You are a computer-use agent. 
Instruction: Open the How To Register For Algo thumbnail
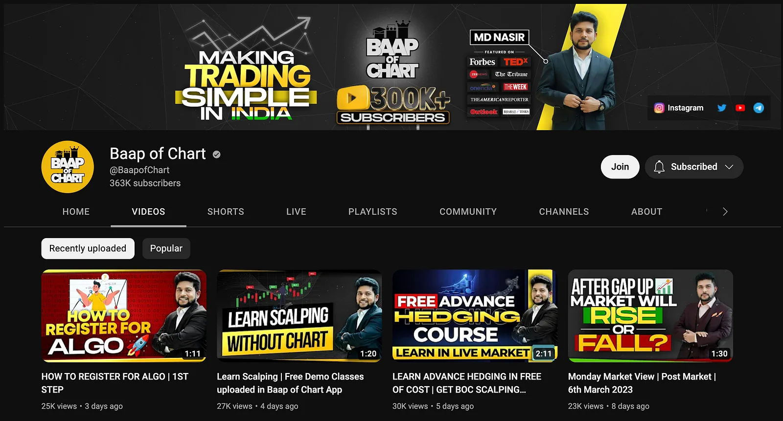(124, 316)
